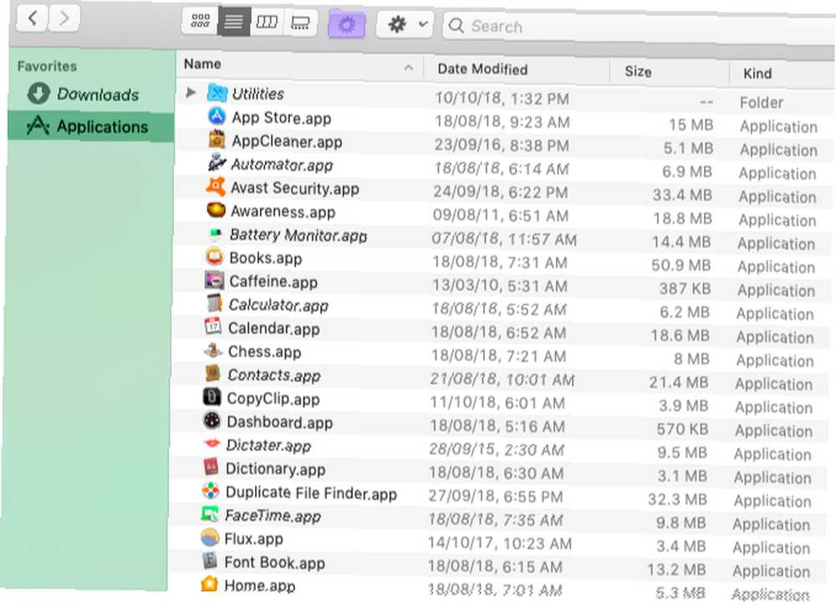Select the Calendar.app icon
The width and height of the screenshot is (836, 605).
pos(213,326)
